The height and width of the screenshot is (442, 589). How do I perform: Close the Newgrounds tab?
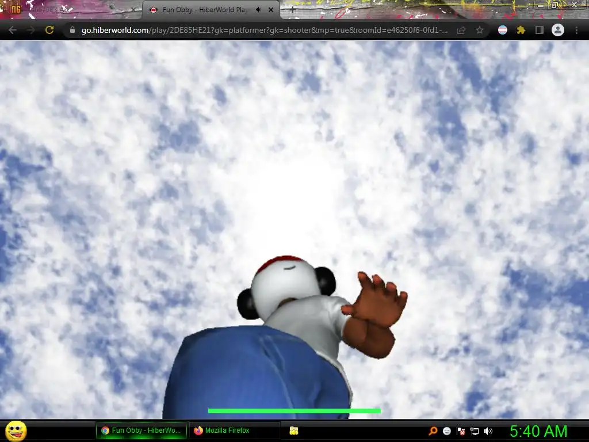pos(133,10)
